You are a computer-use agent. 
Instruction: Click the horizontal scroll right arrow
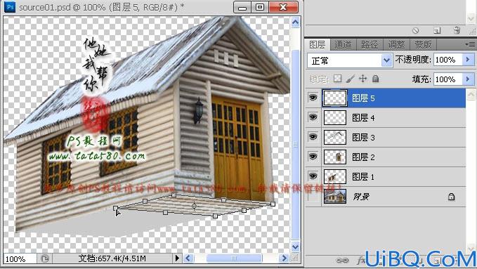284,258
